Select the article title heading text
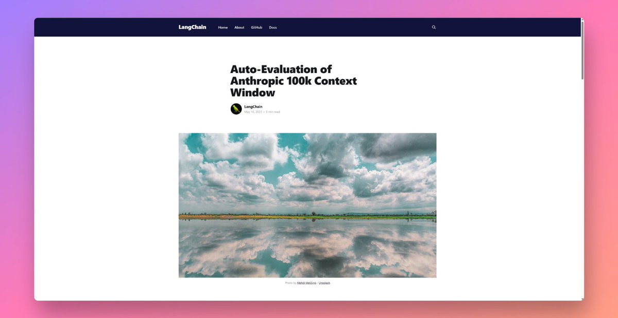Viewport: 618px width, 318px height. pyautogui.click(x=294, y=81)
